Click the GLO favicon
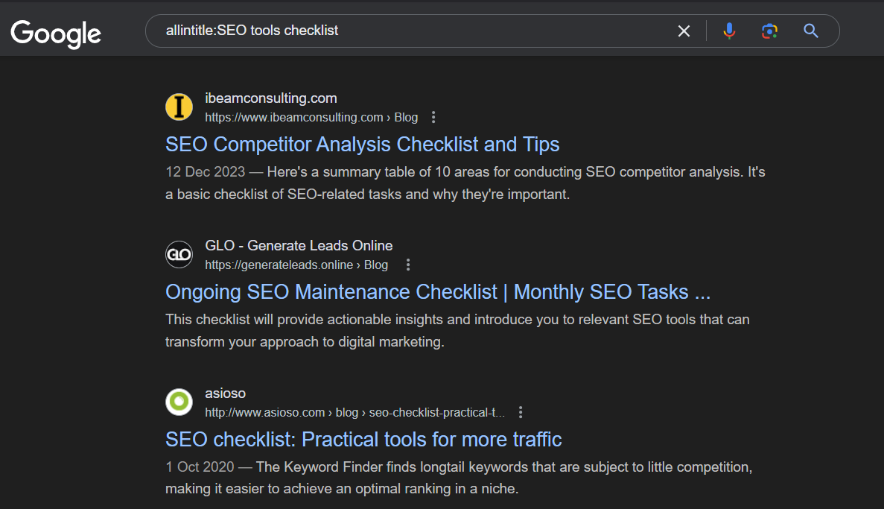 coord(179,255)
